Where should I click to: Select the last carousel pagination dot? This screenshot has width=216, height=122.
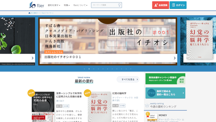click(x=131, y=69)
